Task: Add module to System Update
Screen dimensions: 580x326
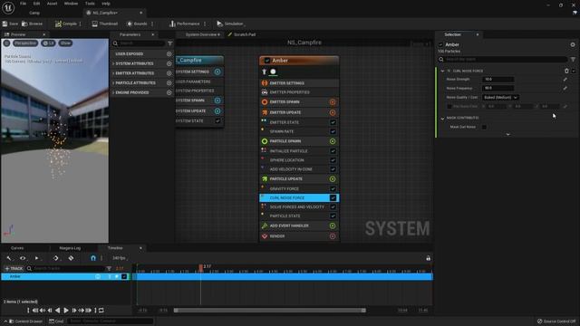Action: [217, 110]
